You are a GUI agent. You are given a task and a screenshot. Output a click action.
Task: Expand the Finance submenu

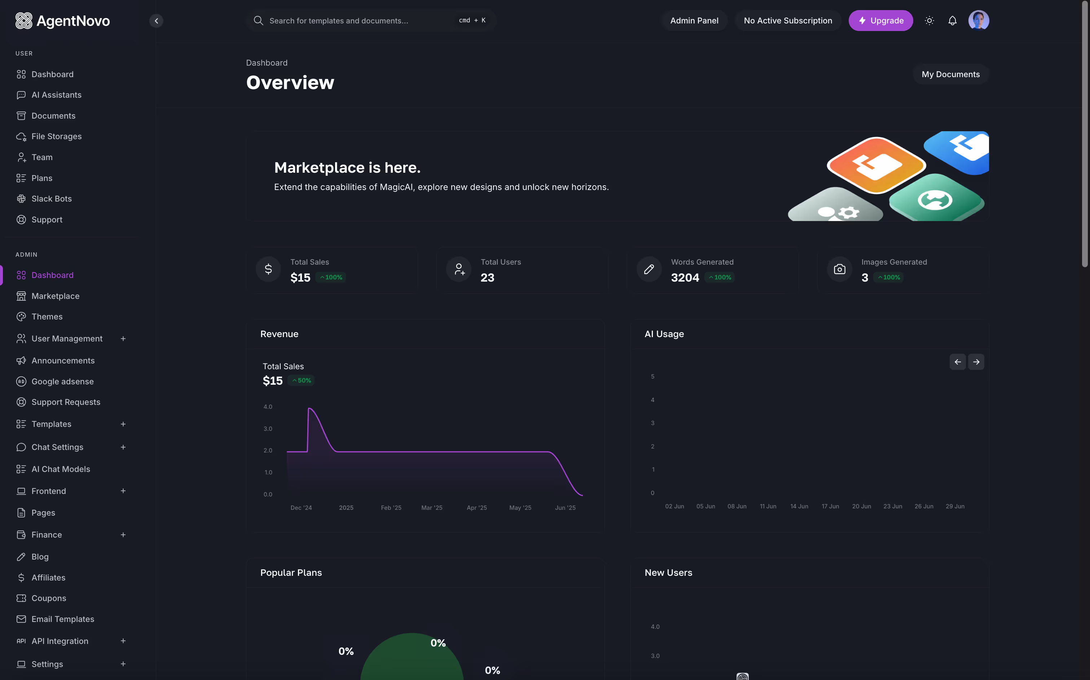[123, 535]
